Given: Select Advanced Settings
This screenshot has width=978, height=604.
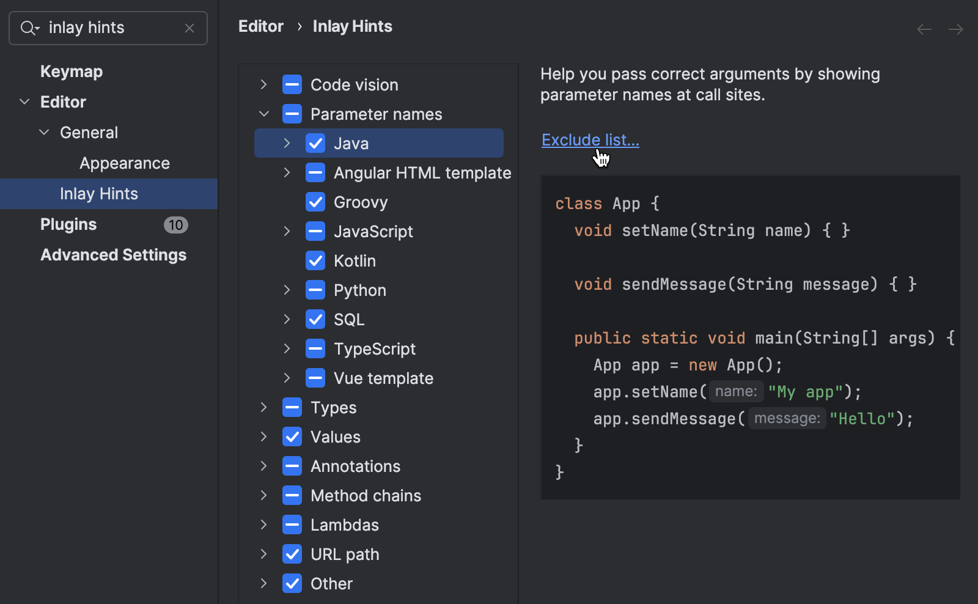Looking at the screenshot, I should 113,255.
